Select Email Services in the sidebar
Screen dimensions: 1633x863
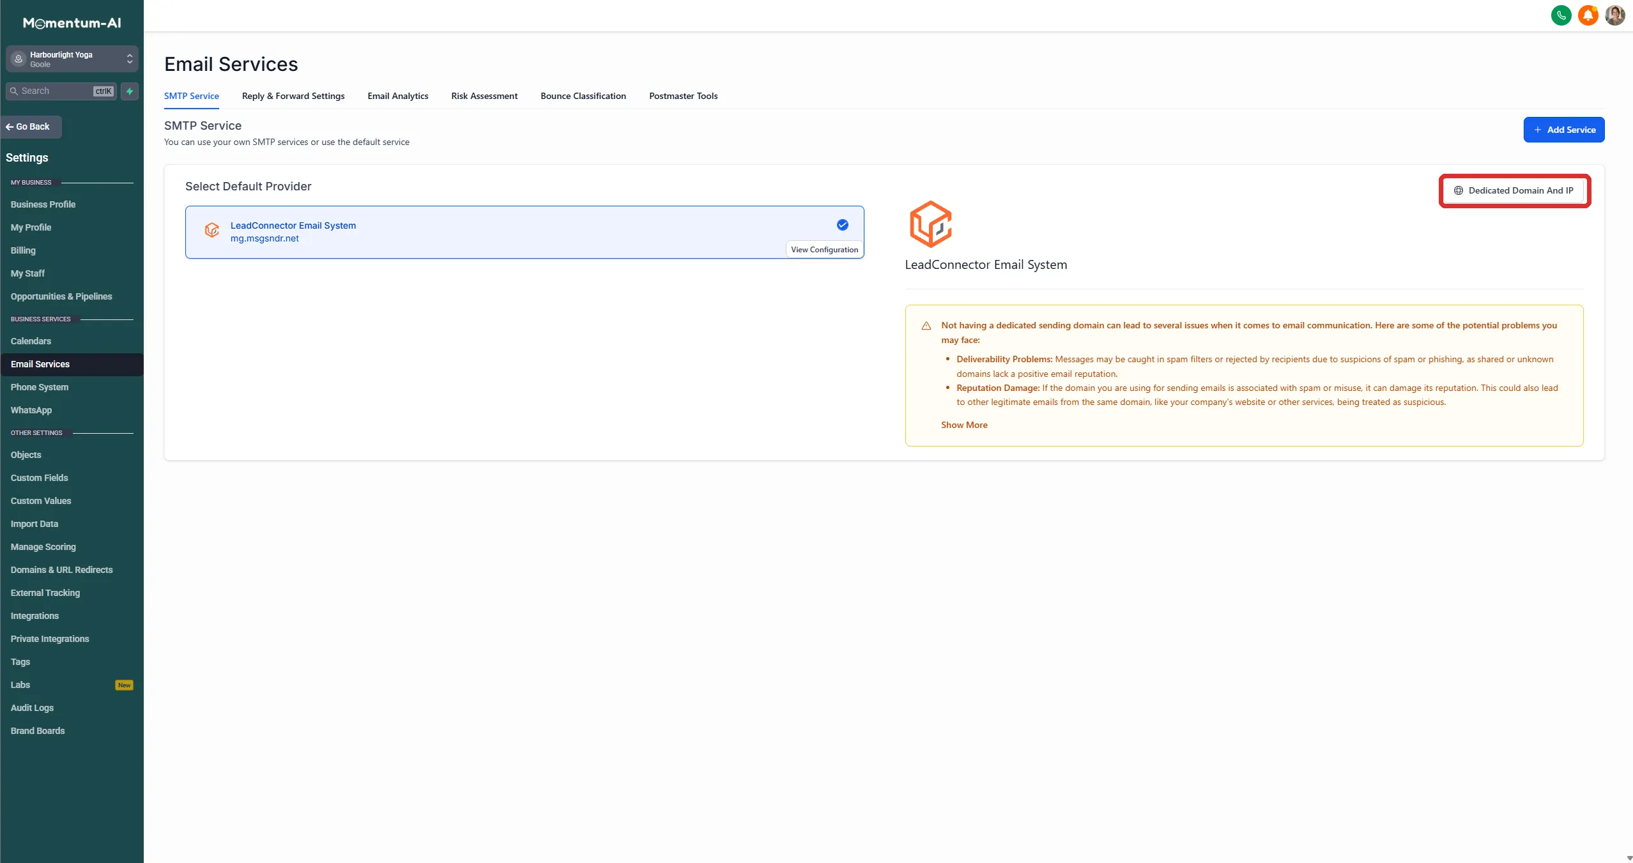click(x=72, y=364)
